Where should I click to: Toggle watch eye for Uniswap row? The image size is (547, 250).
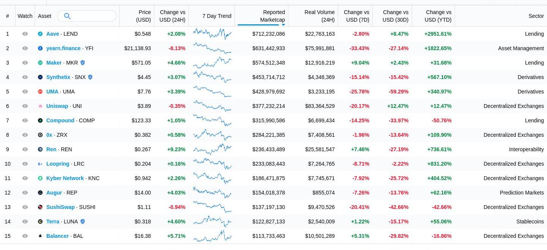click(25, 106)
